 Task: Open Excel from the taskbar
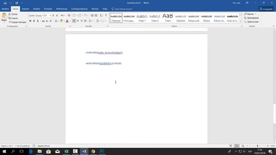[x=66, y=151]
